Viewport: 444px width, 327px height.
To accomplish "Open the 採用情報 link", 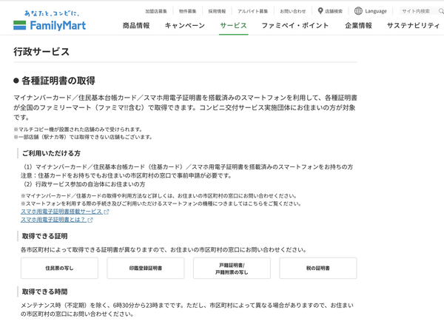I will point(217,11).
